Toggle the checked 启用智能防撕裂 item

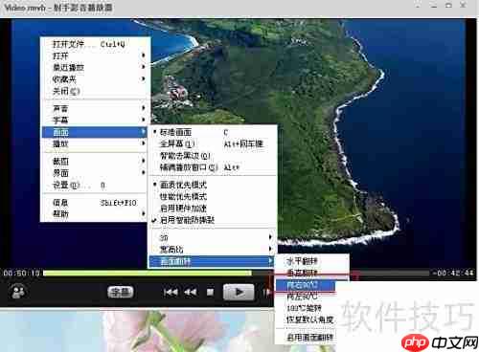point(213,220)
